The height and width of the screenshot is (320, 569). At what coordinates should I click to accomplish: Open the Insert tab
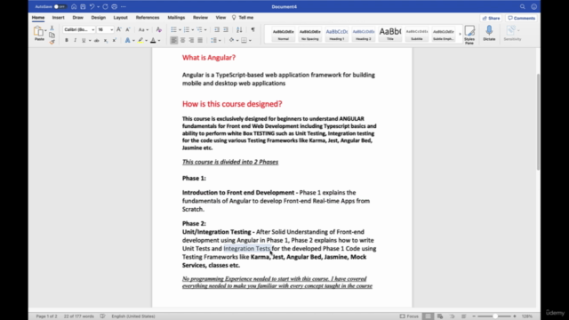(58, 18)
